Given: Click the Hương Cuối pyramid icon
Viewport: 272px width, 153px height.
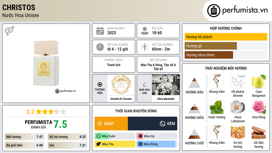Looking at the screenshot, I should pyautogui.click(x=194, y=134).
